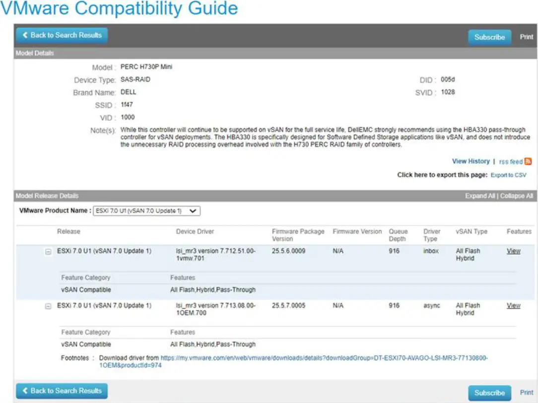Select driver lsi_mr3 version 7.713.08.00-1OEM.700
538x403 pixels.
coord(215,309)
